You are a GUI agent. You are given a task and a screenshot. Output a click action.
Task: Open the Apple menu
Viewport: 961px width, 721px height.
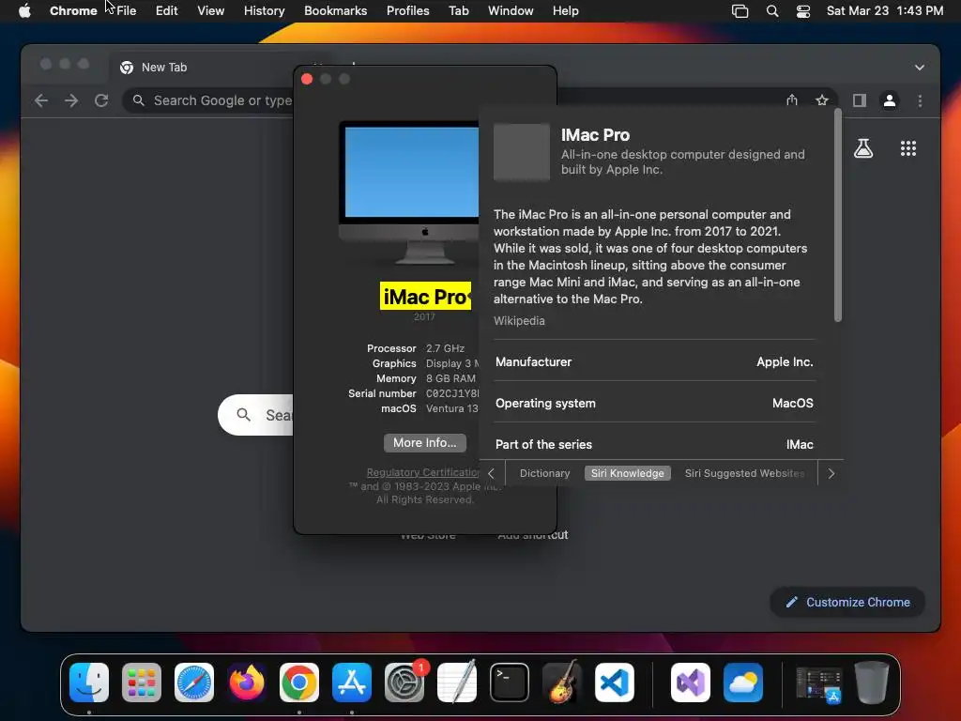tap(24, 10)
